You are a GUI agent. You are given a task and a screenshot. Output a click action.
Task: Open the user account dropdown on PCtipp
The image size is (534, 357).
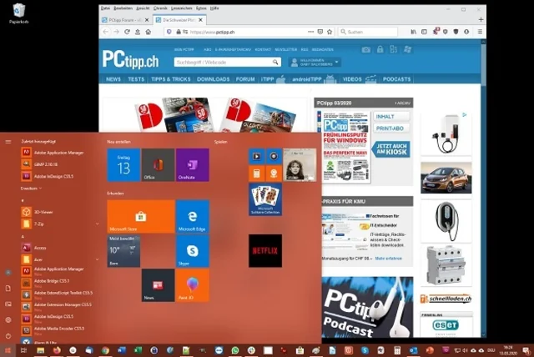315,63
